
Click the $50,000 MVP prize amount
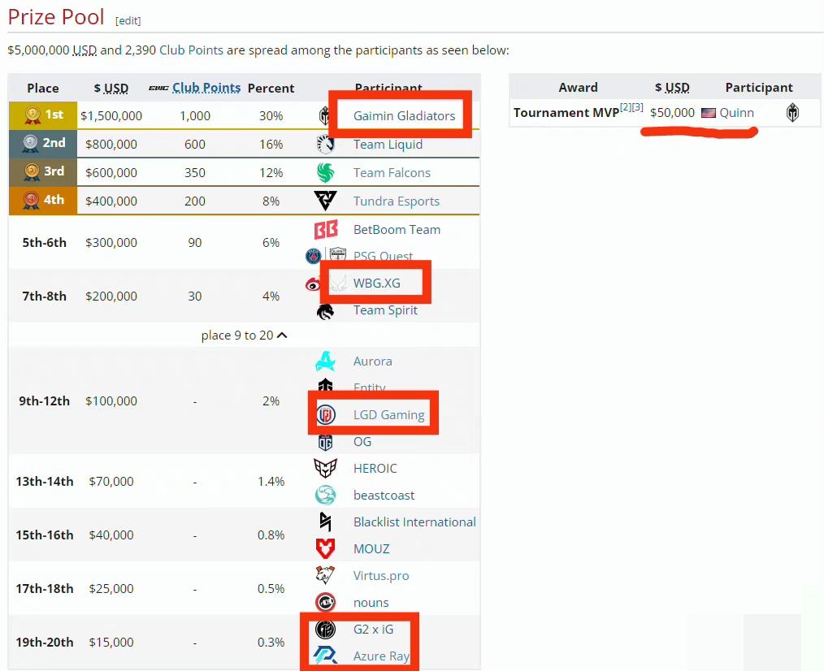[672, 113]
